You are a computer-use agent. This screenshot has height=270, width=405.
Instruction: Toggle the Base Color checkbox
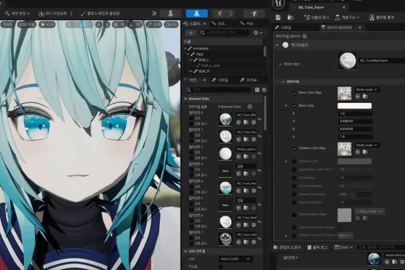(294, 106)
